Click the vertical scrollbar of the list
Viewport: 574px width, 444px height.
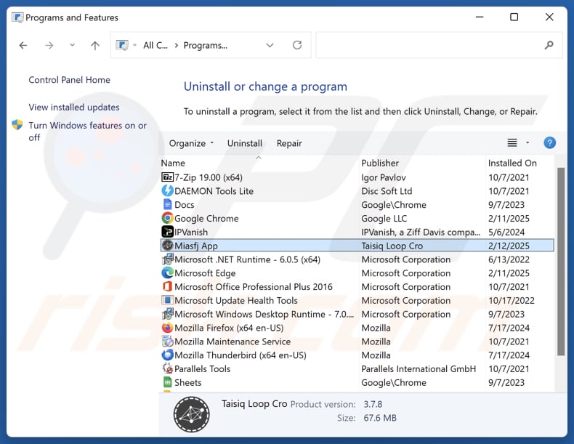coord(560,262)
